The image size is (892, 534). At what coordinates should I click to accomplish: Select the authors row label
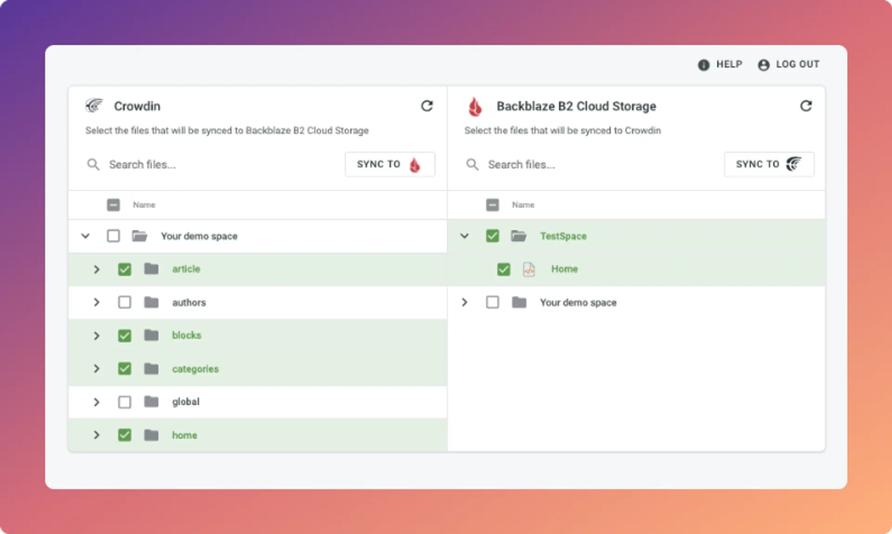189,302
